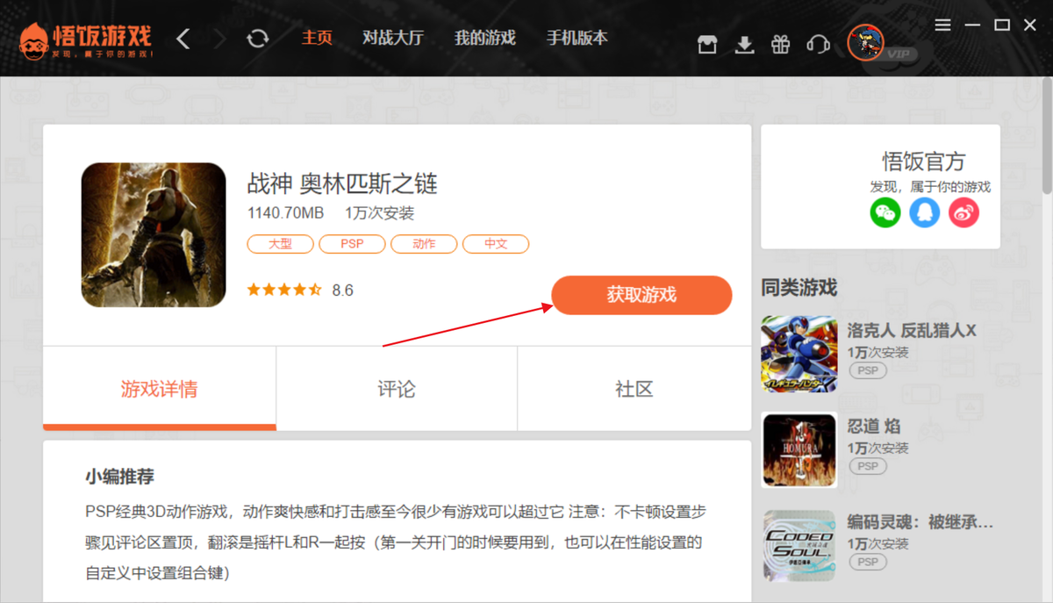Open the store icon in top bar

[707, 45]
